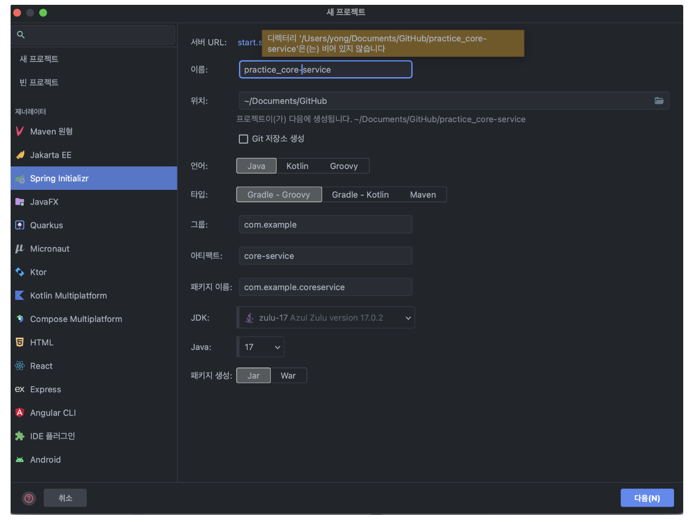Open folder browser for location field
Viewport: 689px width, 523px height.
(659, 101)
